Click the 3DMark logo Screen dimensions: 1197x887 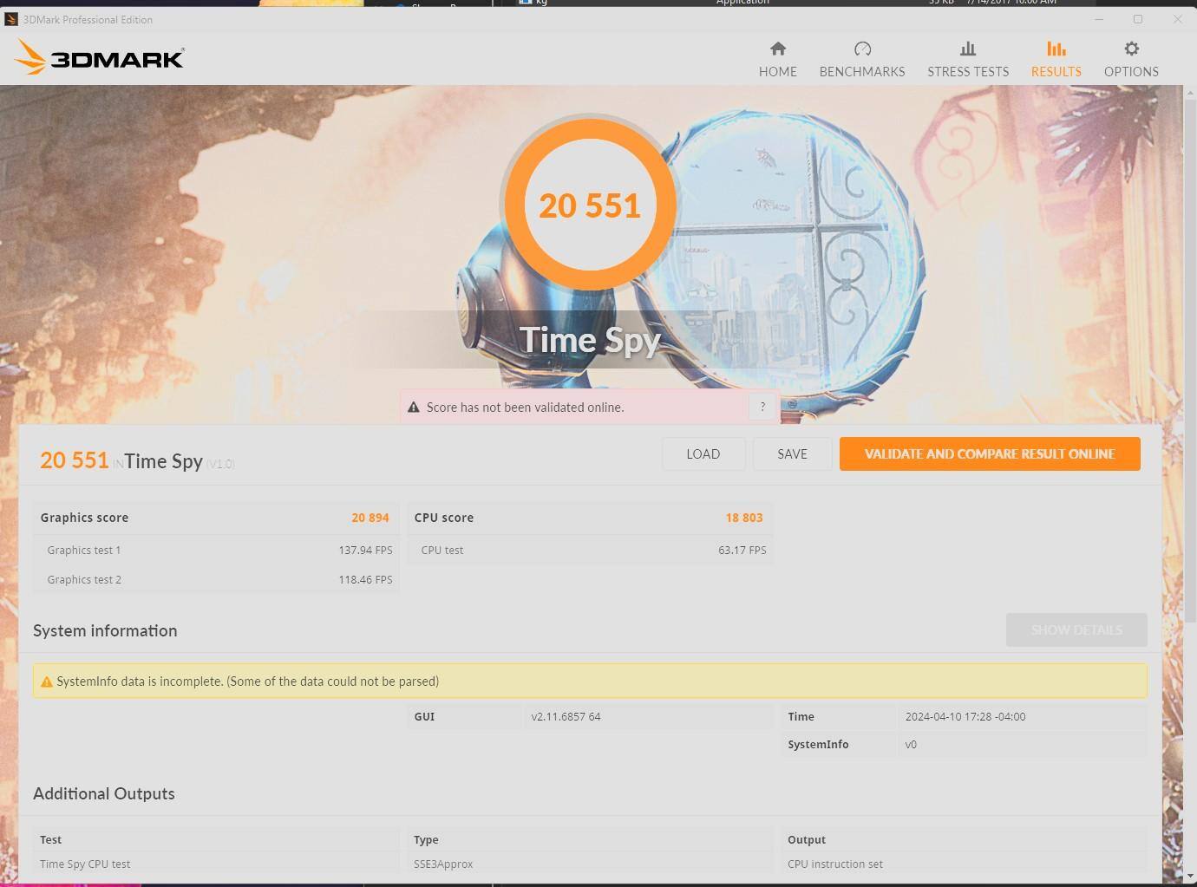(99, 58)
